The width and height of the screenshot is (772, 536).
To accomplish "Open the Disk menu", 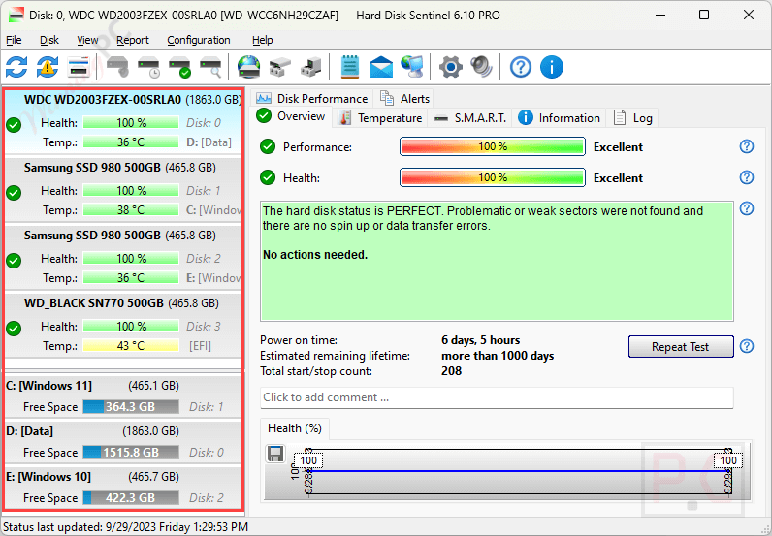I will [x=49, y=40].
